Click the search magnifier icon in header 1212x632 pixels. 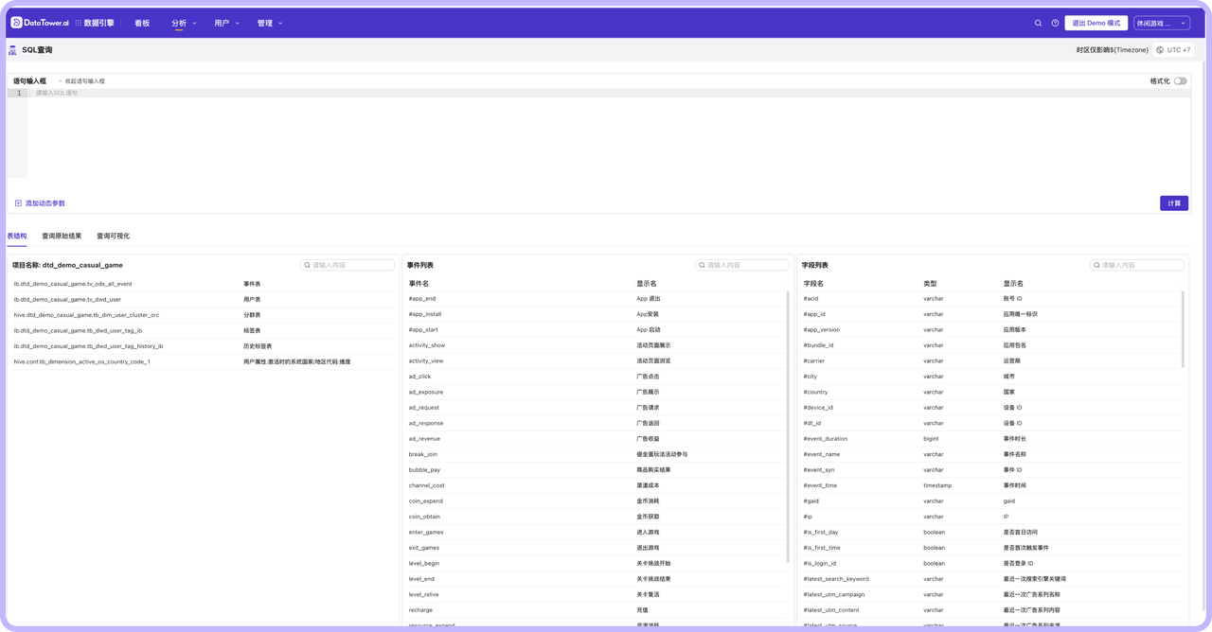(x=1038, y=23)
